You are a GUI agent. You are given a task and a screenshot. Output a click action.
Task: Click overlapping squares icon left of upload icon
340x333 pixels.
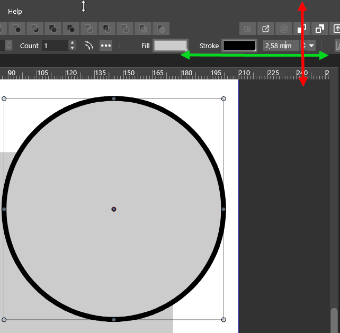point(319,29)
